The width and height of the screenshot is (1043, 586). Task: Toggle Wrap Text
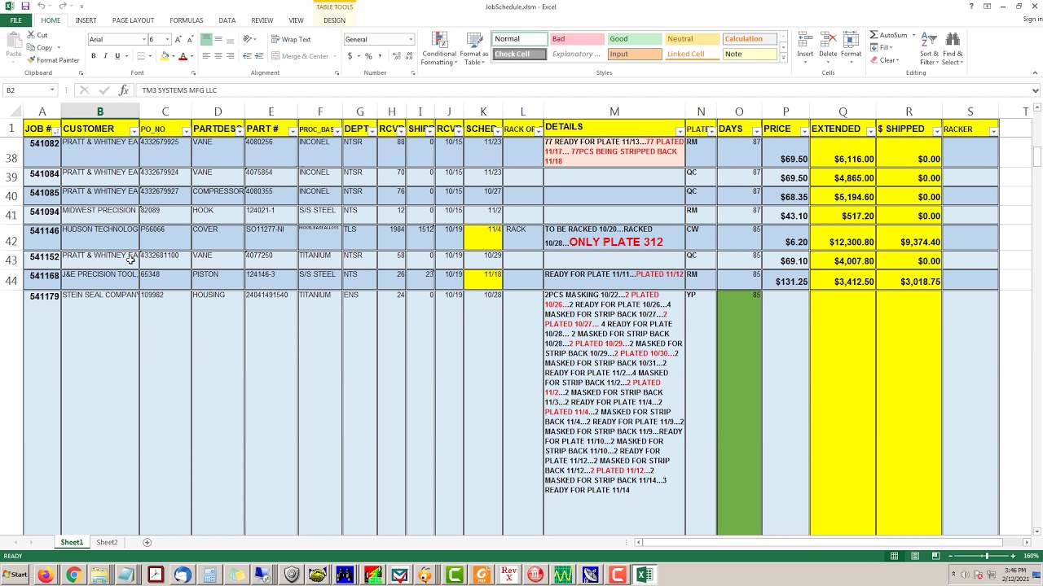coord(291,39)
